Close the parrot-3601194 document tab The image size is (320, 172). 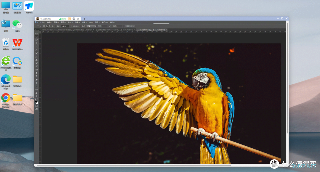(x=166, y=30)
